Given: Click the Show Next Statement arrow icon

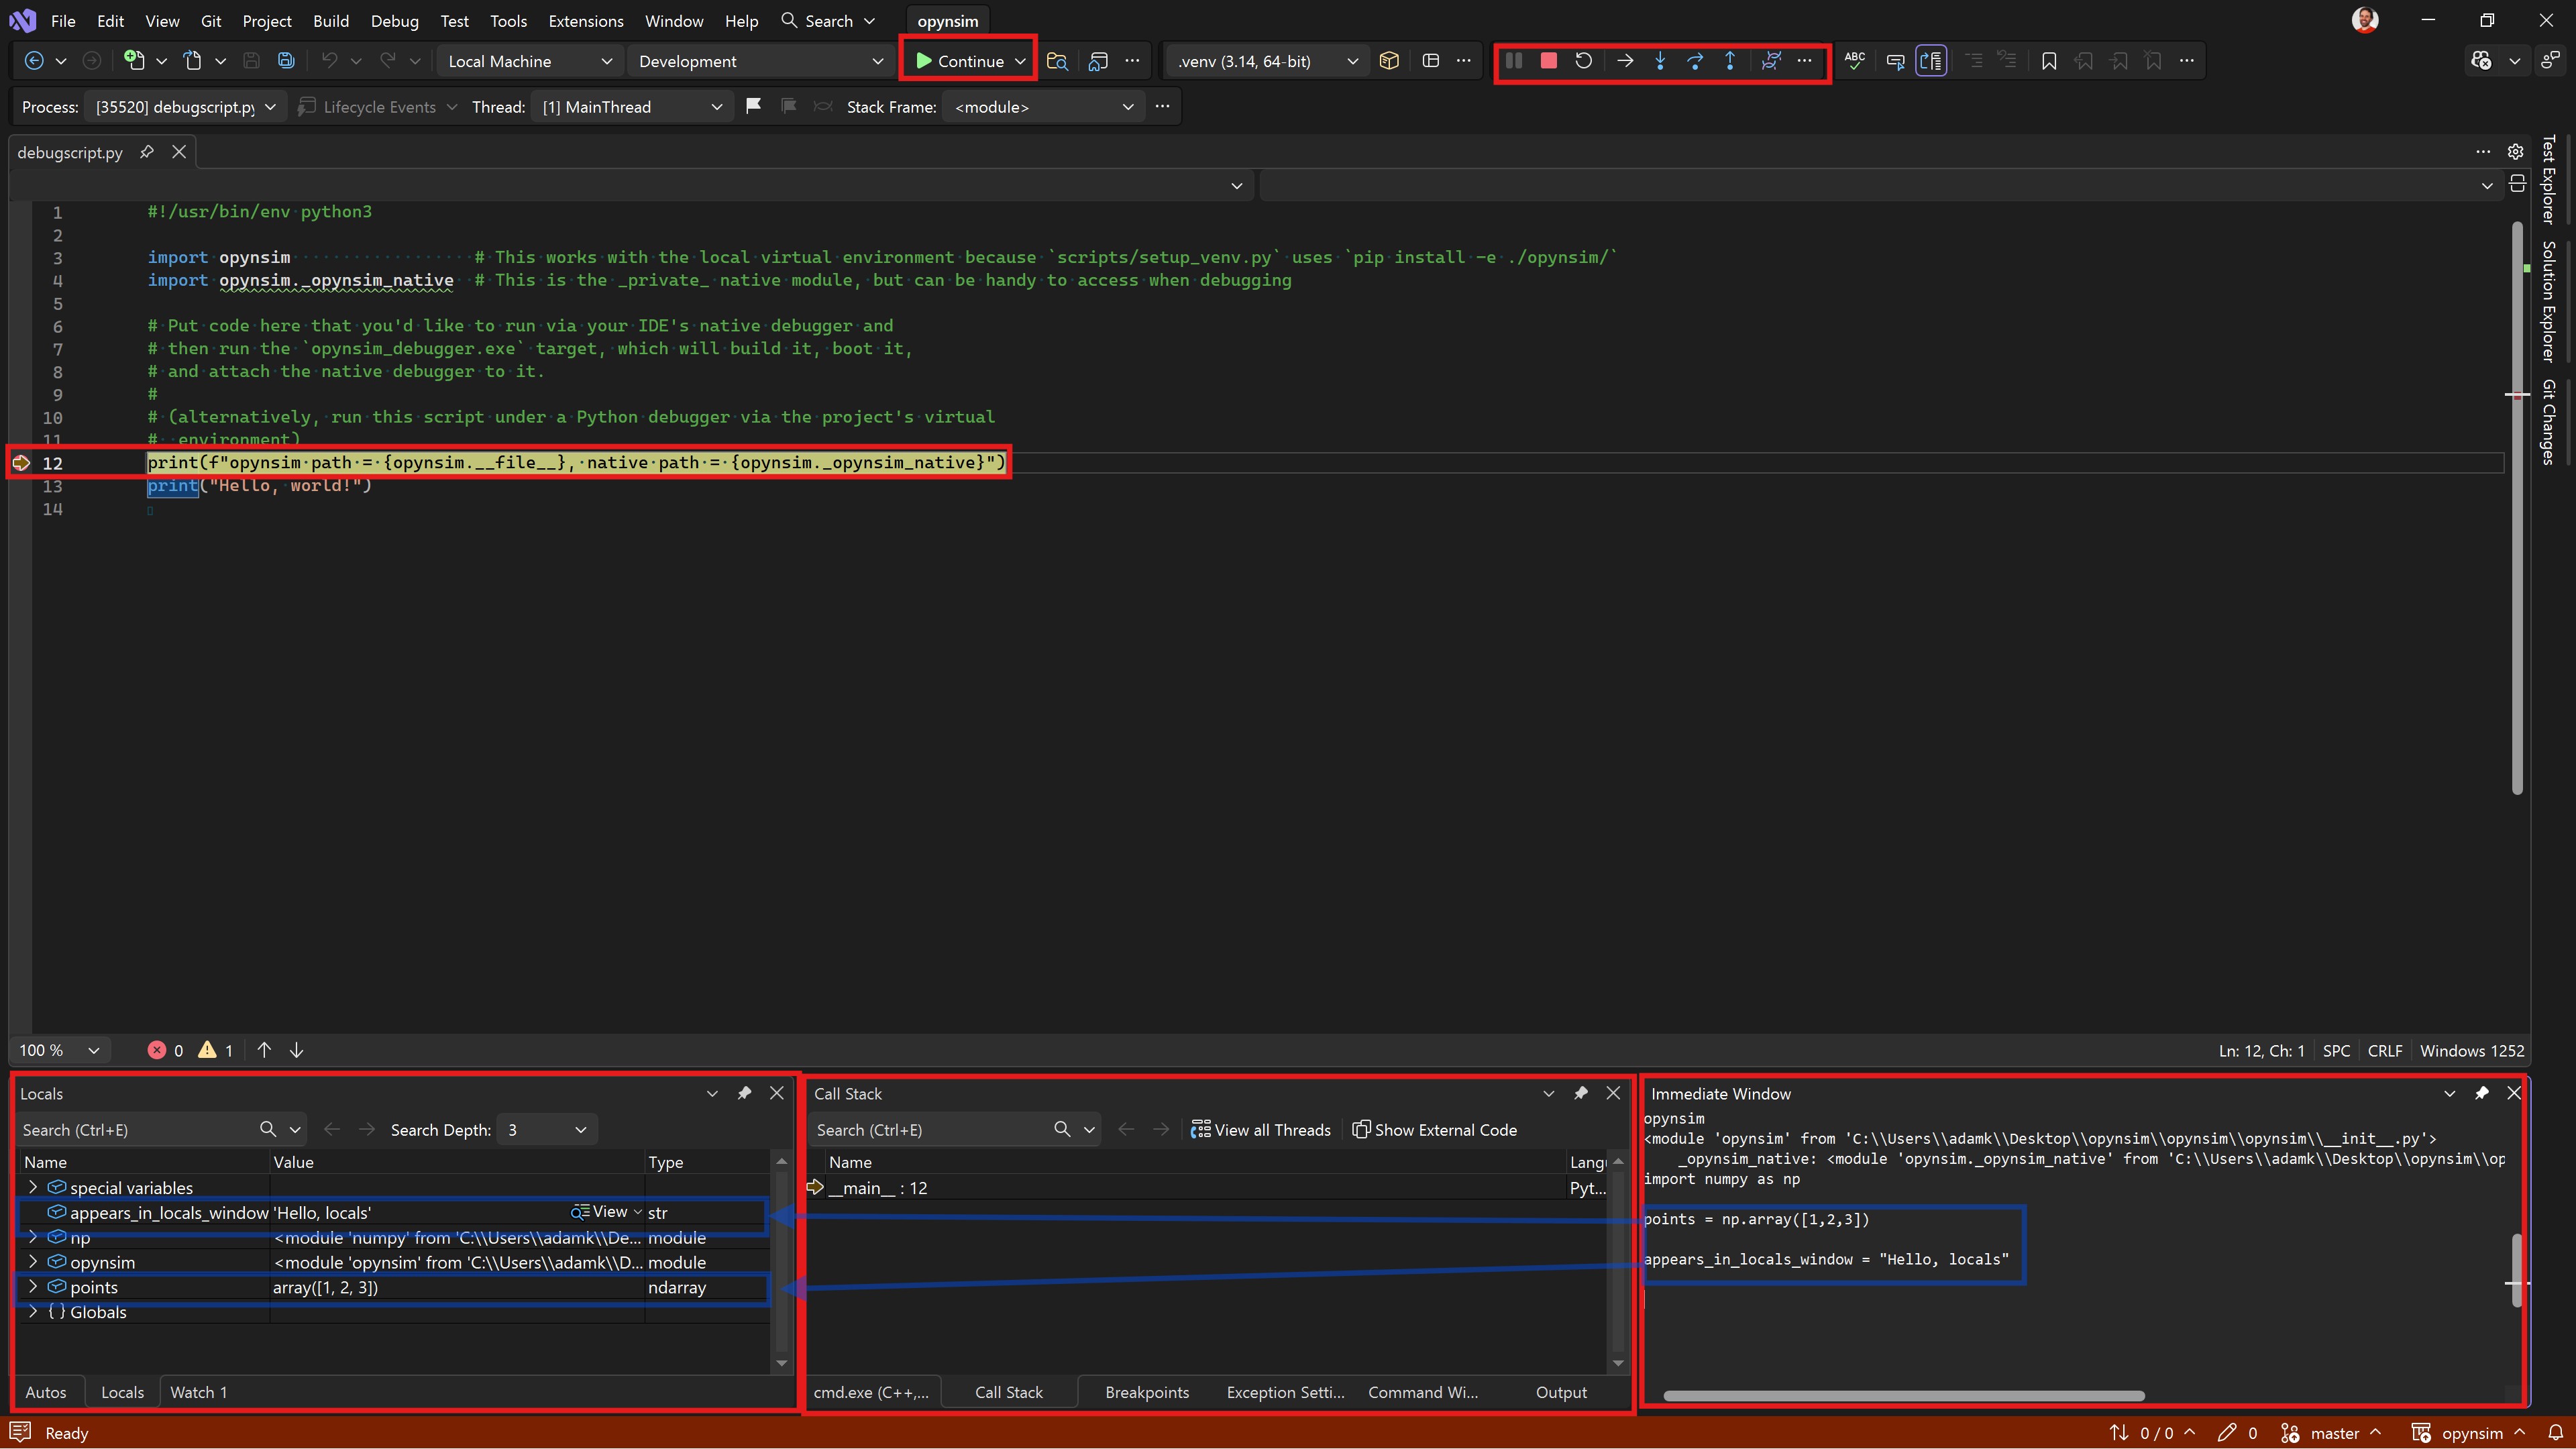Looking at the screenshot, I should click(1625, 61).
